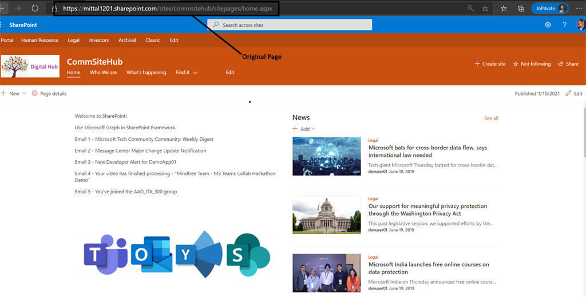Open cross-border data flow news thumbnail
Viewport: 586px width, 297px height.
tap(327, 156)
